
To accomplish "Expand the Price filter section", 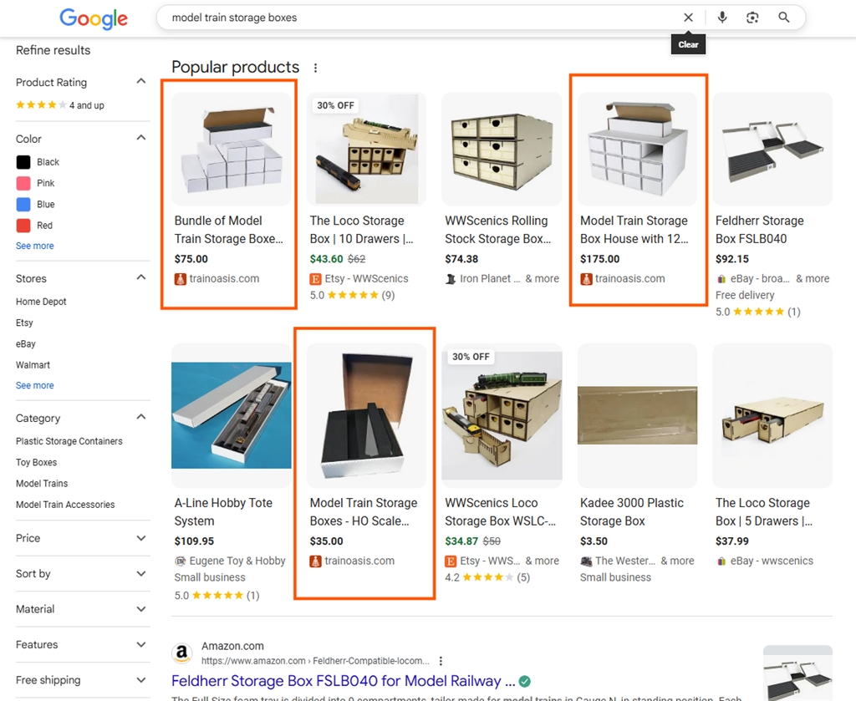I will click(x=82, y=538).
